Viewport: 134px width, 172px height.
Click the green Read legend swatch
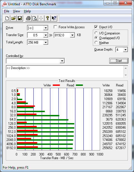pyautogui.click(x=80, y=85)
